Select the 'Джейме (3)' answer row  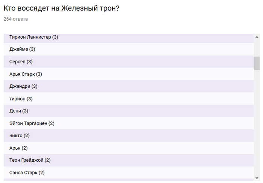point(22,49)
